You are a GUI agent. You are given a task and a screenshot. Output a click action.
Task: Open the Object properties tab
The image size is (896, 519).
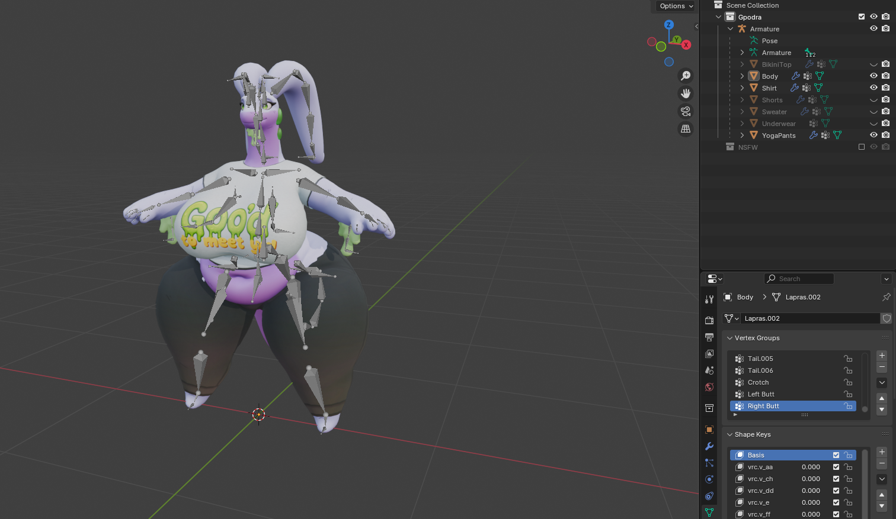(709, 430)
